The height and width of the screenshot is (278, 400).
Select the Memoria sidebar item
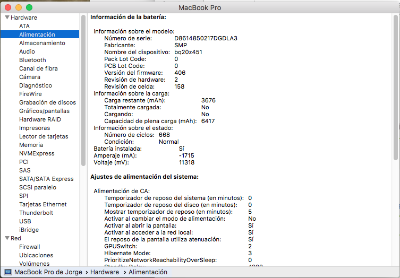click(x=31, y=145)
